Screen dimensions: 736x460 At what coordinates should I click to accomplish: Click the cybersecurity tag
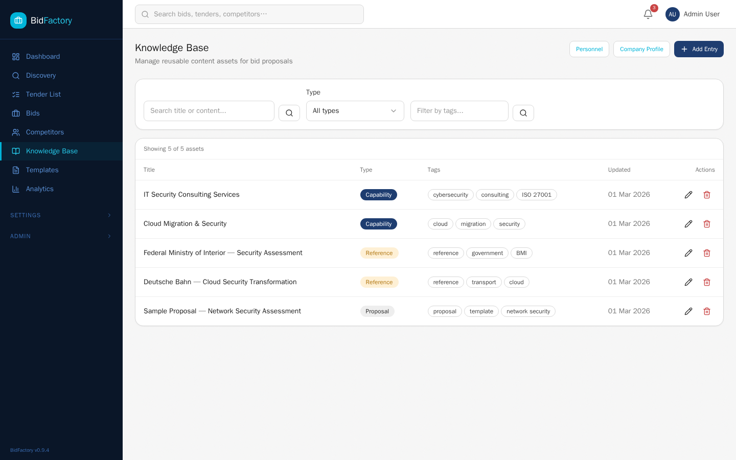(451, 195)
